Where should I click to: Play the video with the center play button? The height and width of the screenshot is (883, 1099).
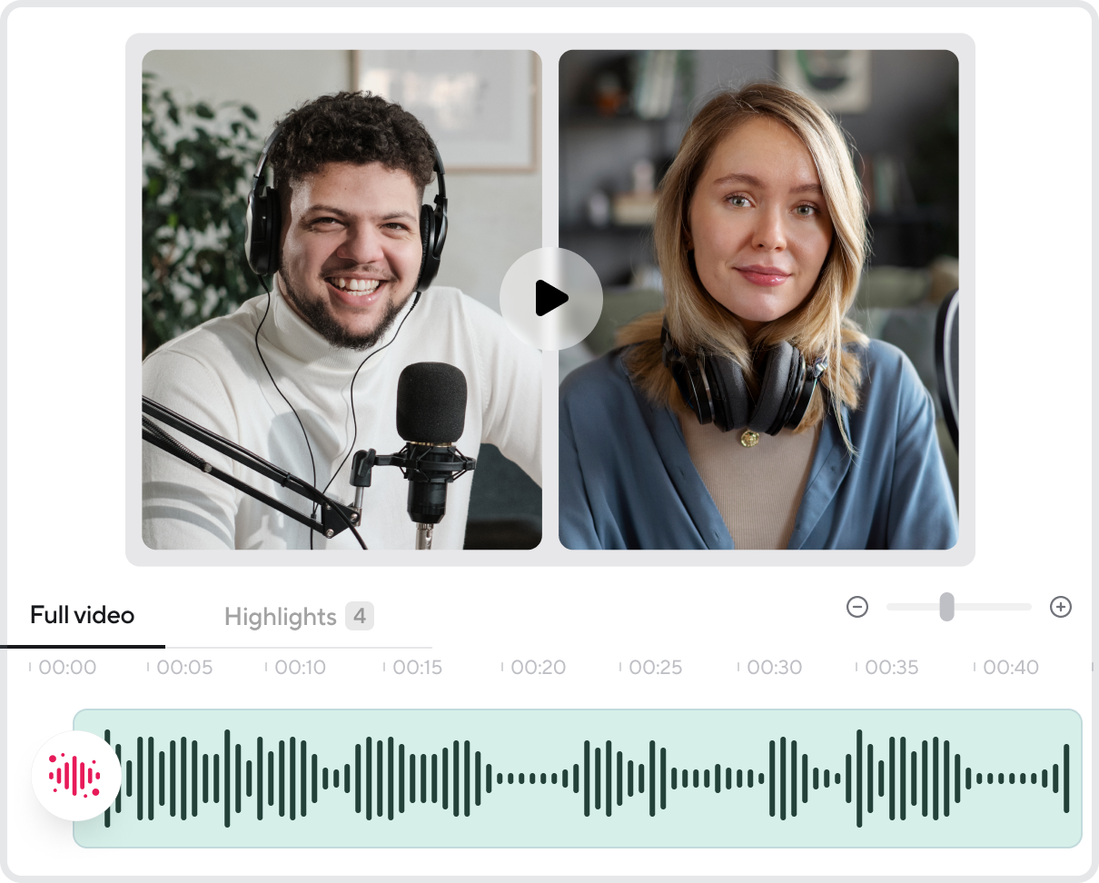point(550,299)
